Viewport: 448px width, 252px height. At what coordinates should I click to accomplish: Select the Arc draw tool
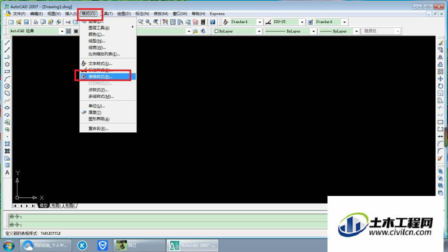click(x=7, y=78)
